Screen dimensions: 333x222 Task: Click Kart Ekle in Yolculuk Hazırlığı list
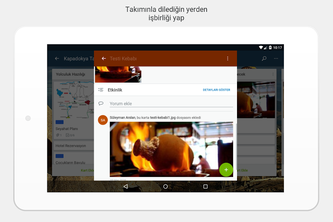click(x=87, y=170)
